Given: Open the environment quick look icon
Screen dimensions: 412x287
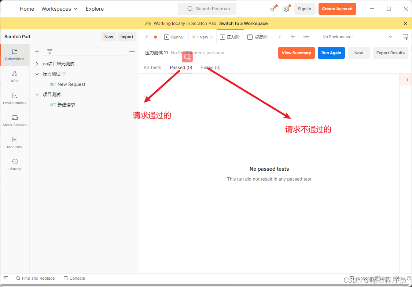Looking at the screenshot, I should tap(405, 37).
